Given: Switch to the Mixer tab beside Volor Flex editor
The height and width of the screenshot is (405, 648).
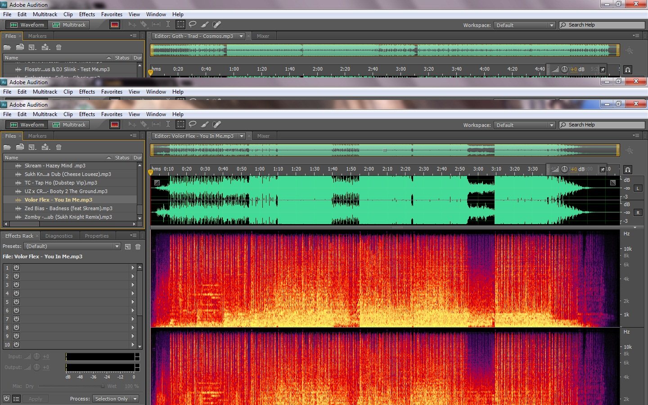Looking at the screenshot, I should tap(263, 136).
